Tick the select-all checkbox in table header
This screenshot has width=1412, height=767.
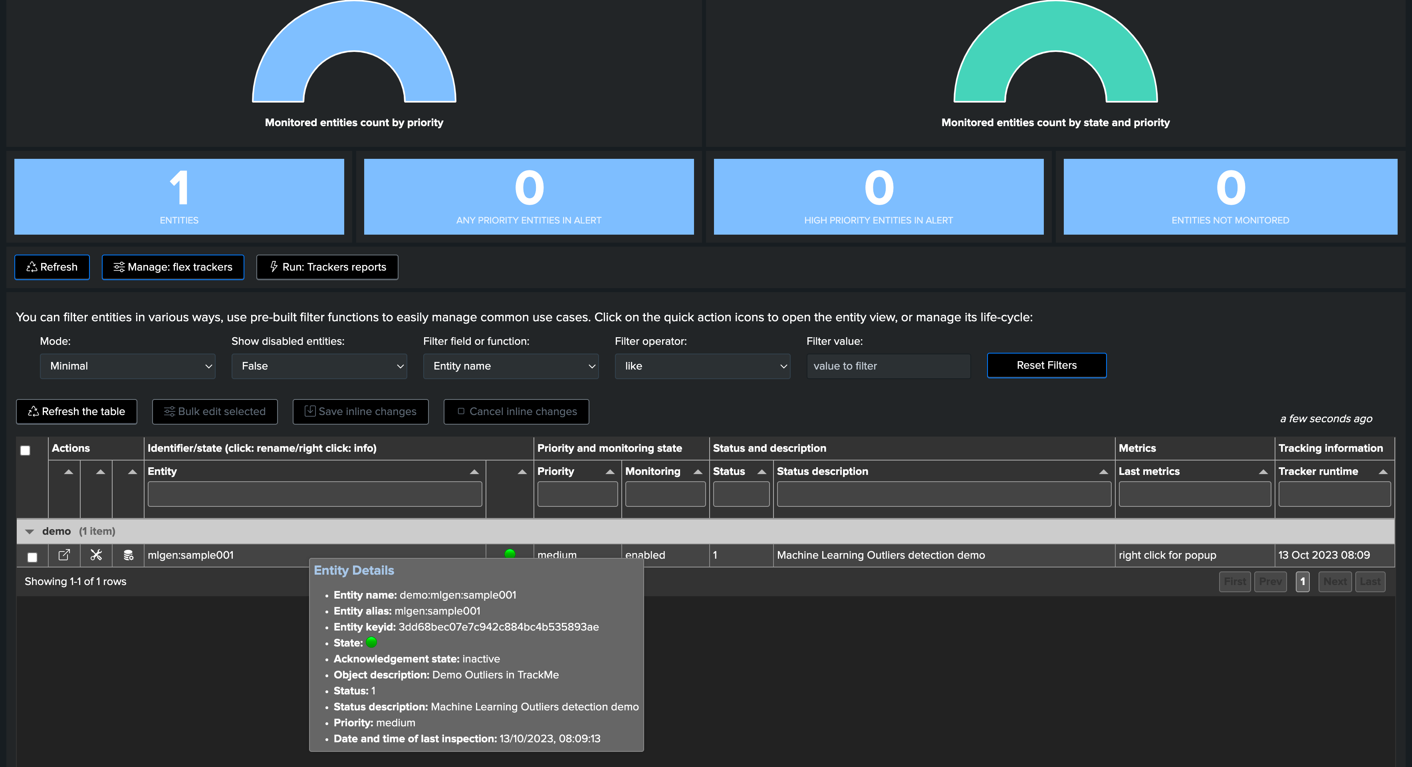point(25,450)
